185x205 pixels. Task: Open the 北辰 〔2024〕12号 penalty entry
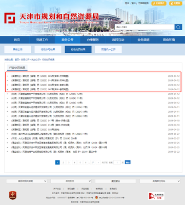pos(47,94)
